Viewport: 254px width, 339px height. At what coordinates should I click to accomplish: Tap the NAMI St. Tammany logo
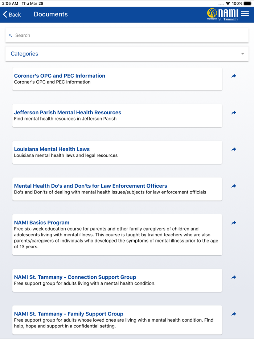pyautogui.click(x=223, y=15)
